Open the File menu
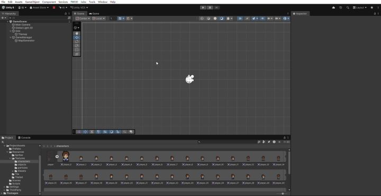This screenshot has width=381, height=196. coord(3,2)
